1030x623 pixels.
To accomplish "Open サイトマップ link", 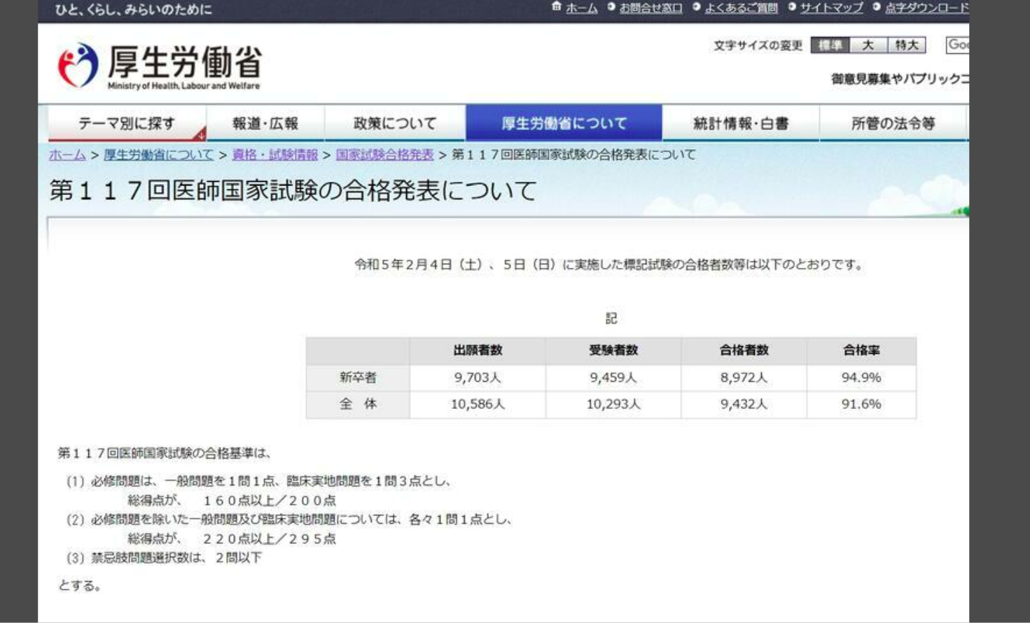I will click(x=832, y=8).
